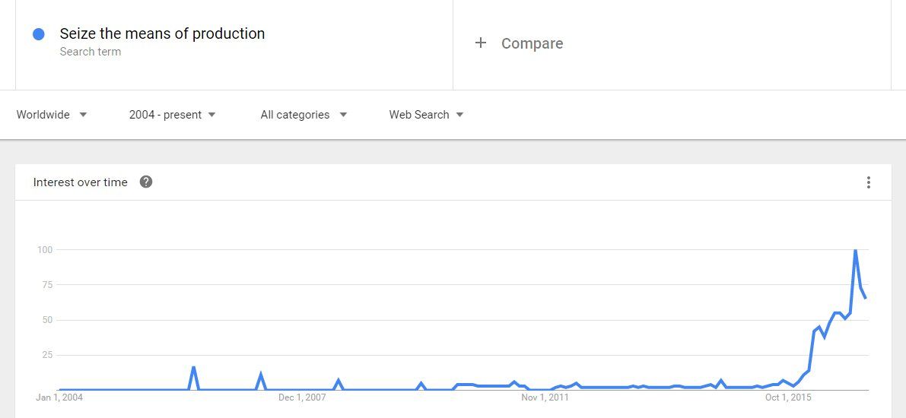
Task: Click the caret arrow next to Web Search
Action: 459,115
